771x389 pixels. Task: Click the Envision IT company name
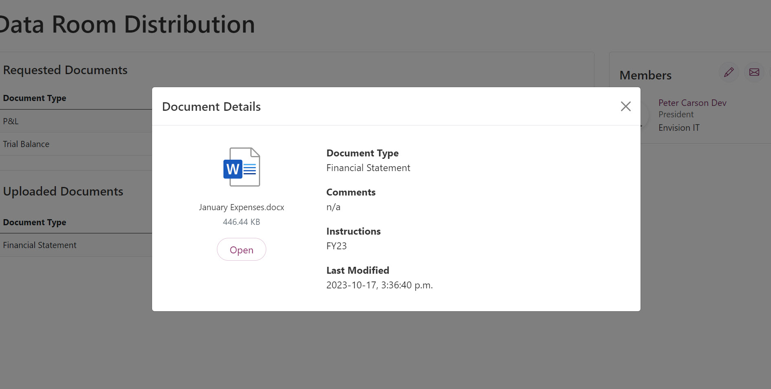coord(678,127)
